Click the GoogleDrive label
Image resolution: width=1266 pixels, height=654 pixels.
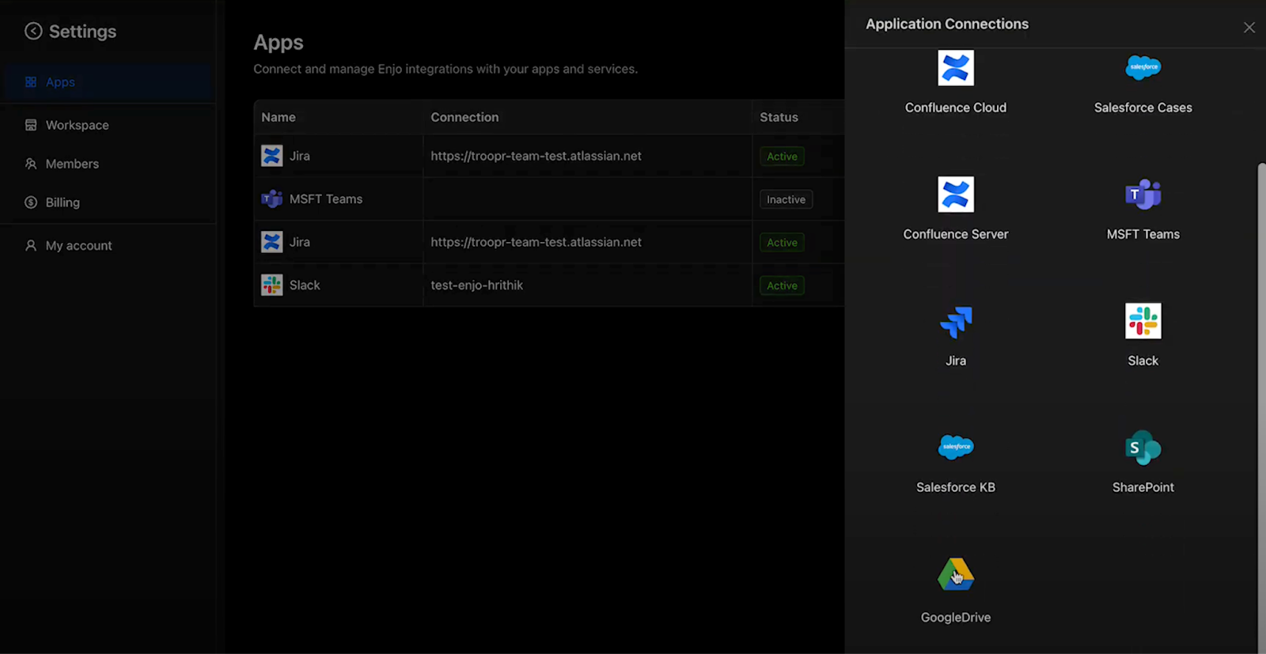(956, 618)
